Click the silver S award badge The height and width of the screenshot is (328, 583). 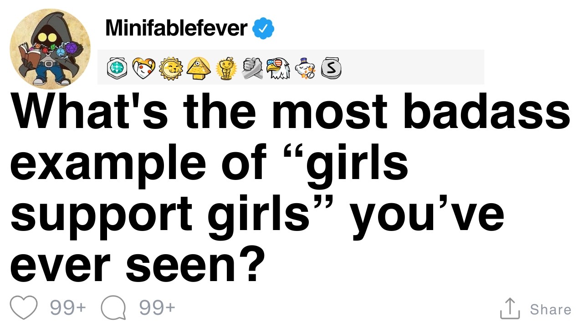pos(331,68)
